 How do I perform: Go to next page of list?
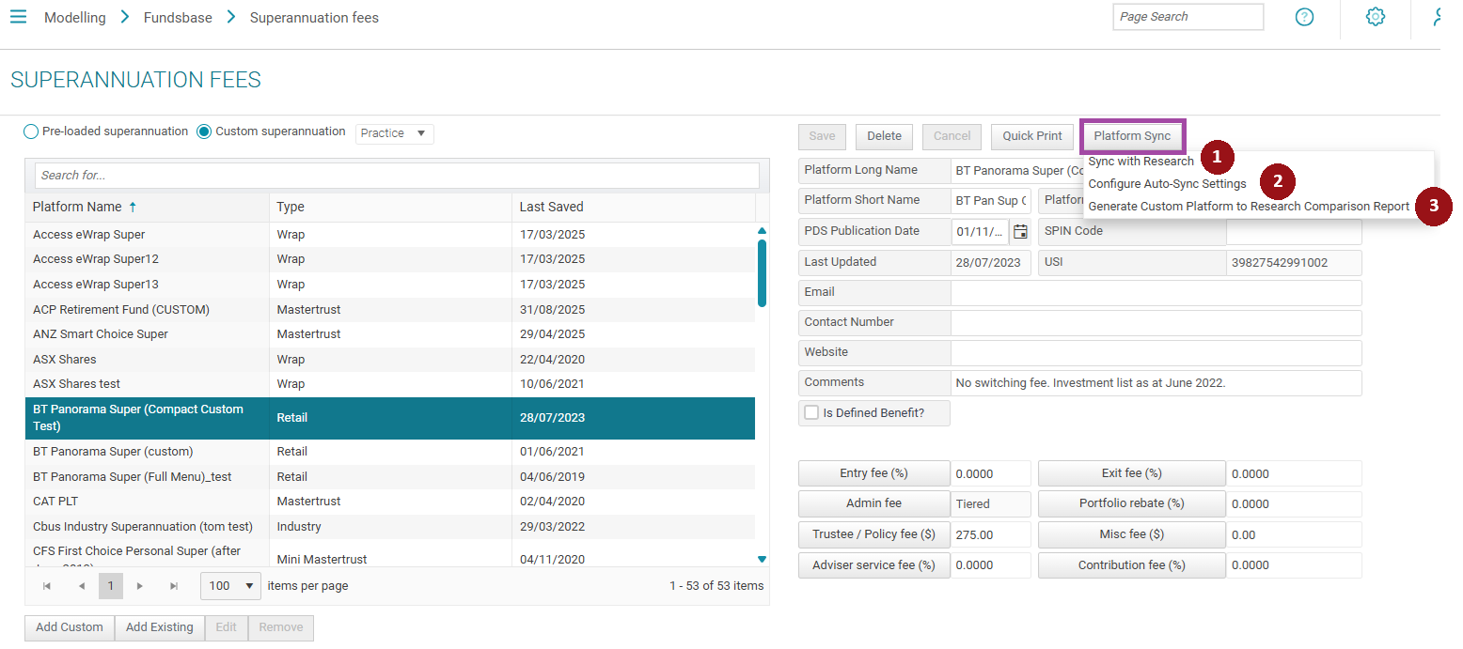[140, 586]
